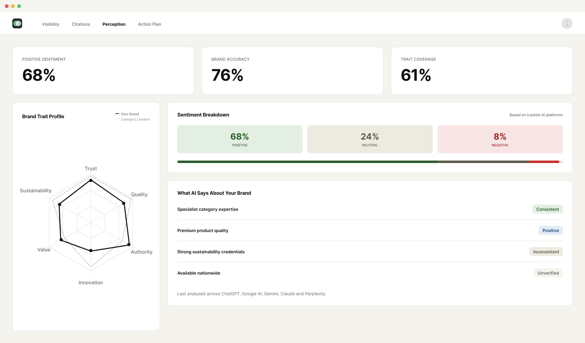Click the Positive Sentiment 68% card

tap(103, 71)
